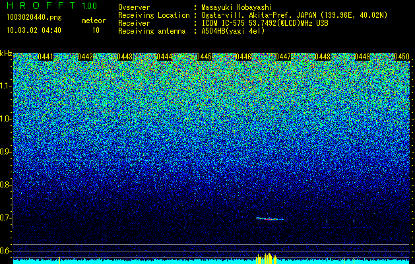Click the 0.9 kHz axis label

pos(5,152)
